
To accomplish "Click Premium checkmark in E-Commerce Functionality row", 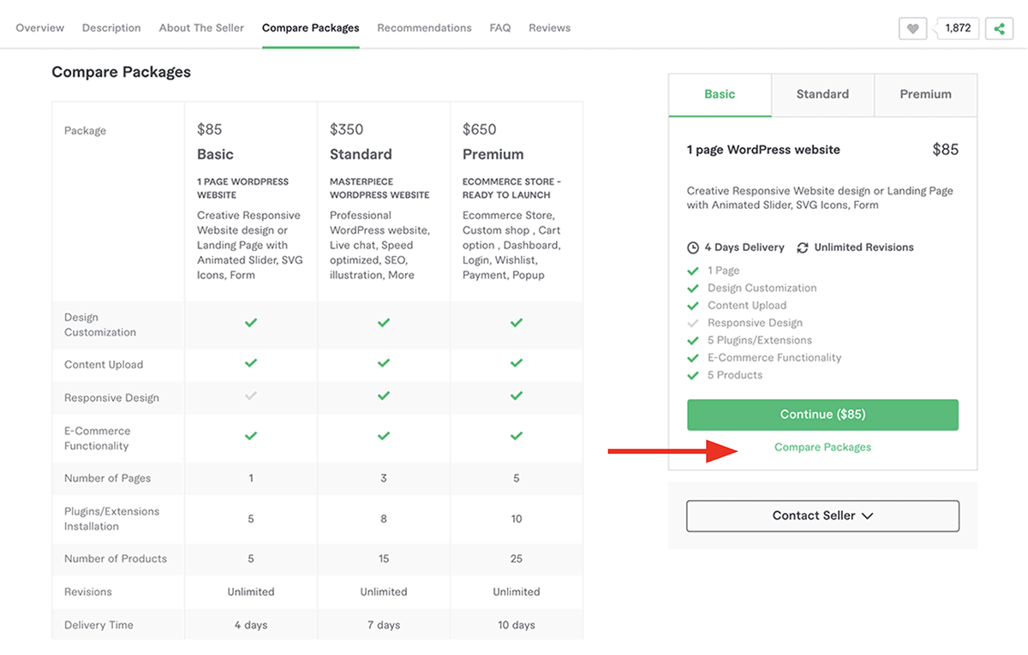I will coord(517,436).
